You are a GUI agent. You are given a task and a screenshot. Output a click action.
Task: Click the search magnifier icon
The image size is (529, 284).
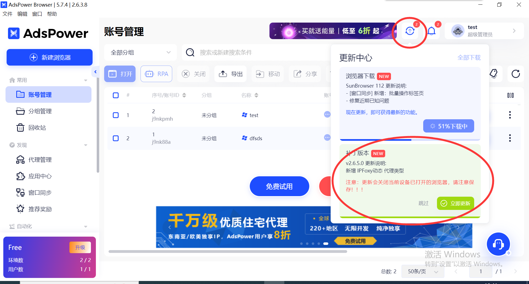click(190, 52)
